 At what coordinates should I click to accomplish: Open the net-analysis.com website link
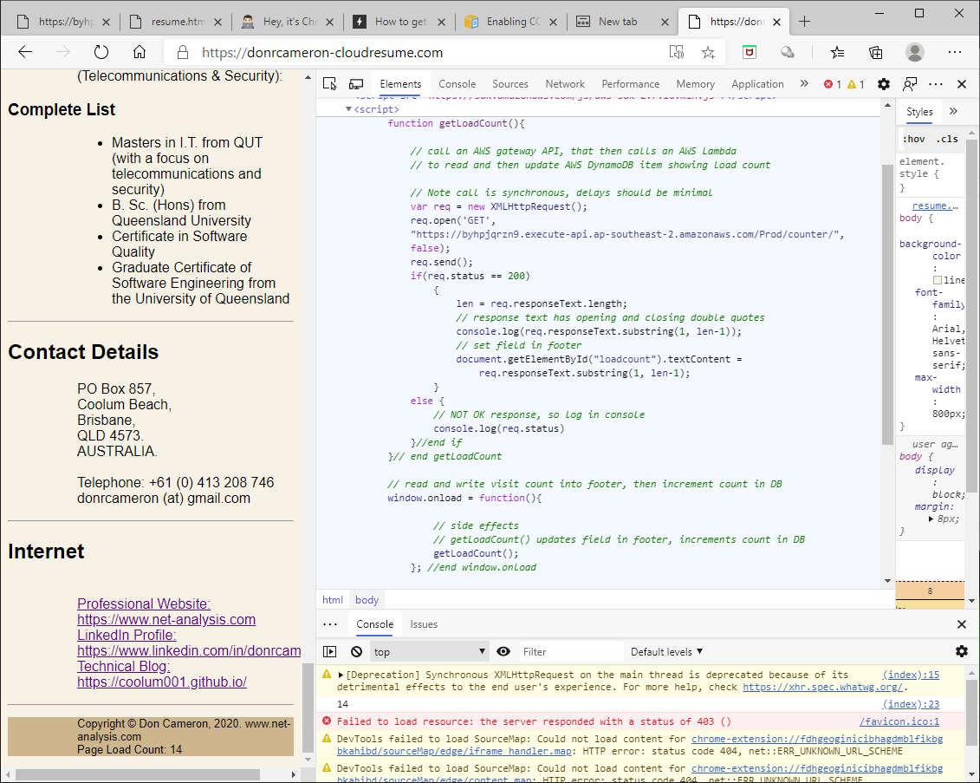[166, 619]
